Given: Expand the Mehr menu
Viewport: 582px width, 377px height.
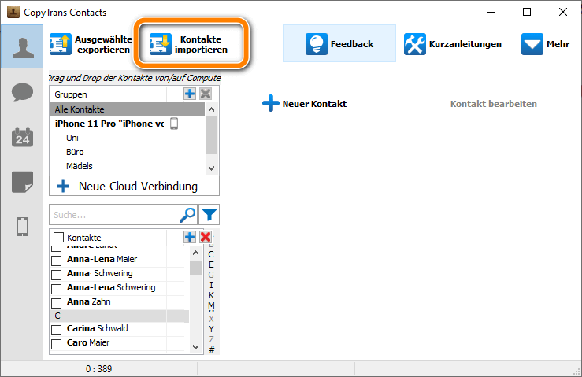Looking at the screenshot, I should (x=545, y=44).
